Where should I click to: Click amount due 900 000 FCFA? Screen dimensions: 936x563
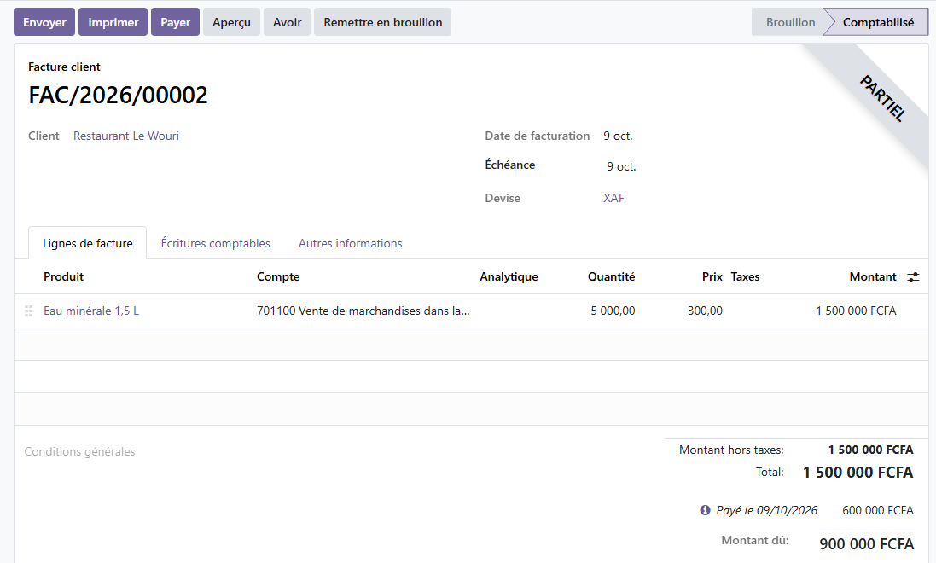pos(866,544)
